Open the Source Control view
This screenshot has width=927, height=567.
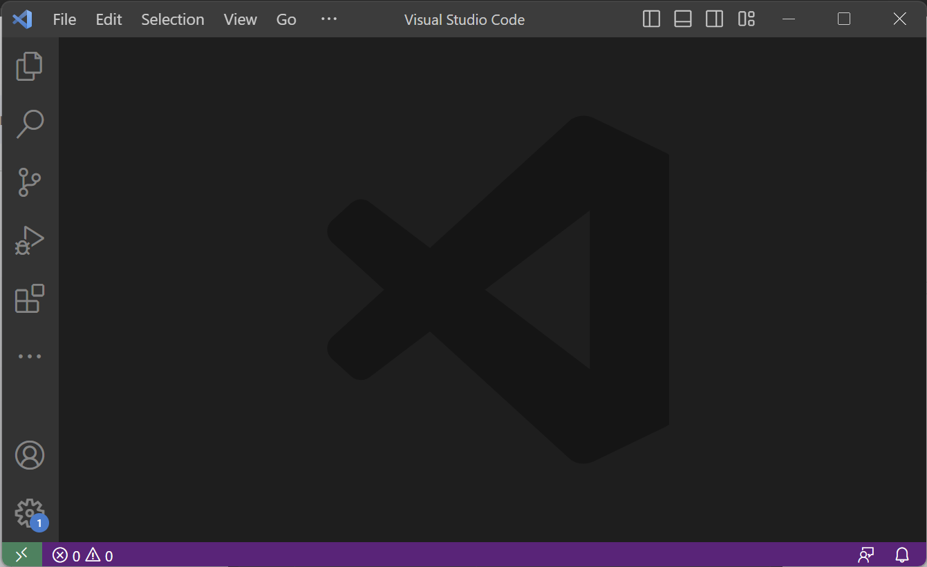pos(29,182)
